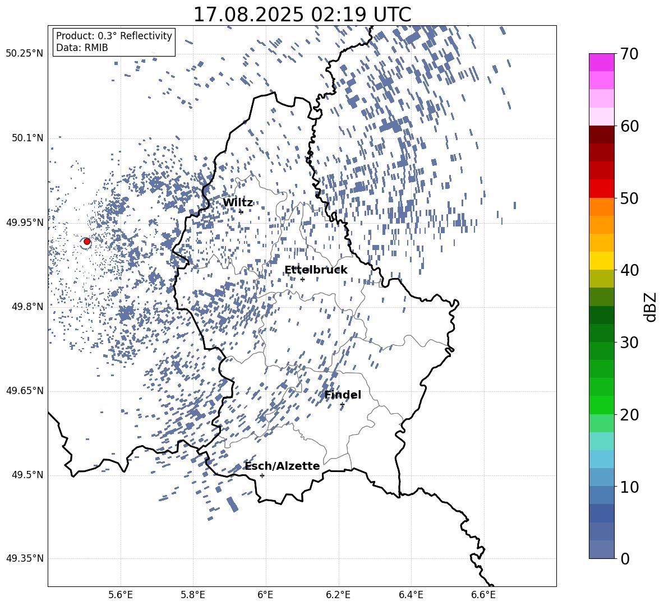Image resolution: width=664 pixels, height=606 pixels.
Task: Click the colorbar tick label 70
Action: point(630,54)
